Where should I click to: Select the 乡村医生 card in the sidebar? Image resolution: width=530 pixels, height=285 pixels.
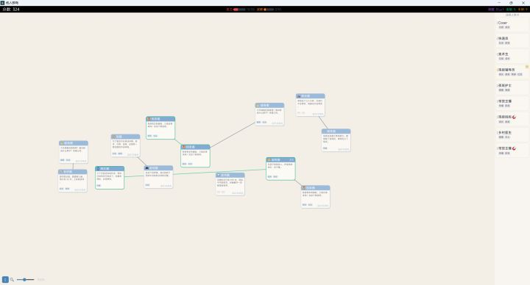coord(512,135)
